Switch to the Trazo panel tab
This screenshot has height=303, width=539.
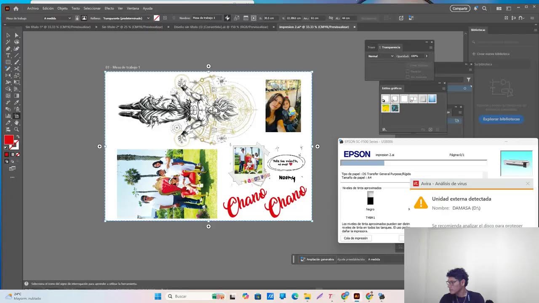pyautogui.click(x=371, y=47)
